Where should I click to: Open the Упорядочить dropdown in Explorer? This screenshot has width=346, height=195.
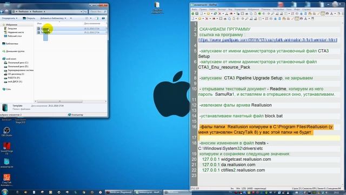tap(10, 18)
